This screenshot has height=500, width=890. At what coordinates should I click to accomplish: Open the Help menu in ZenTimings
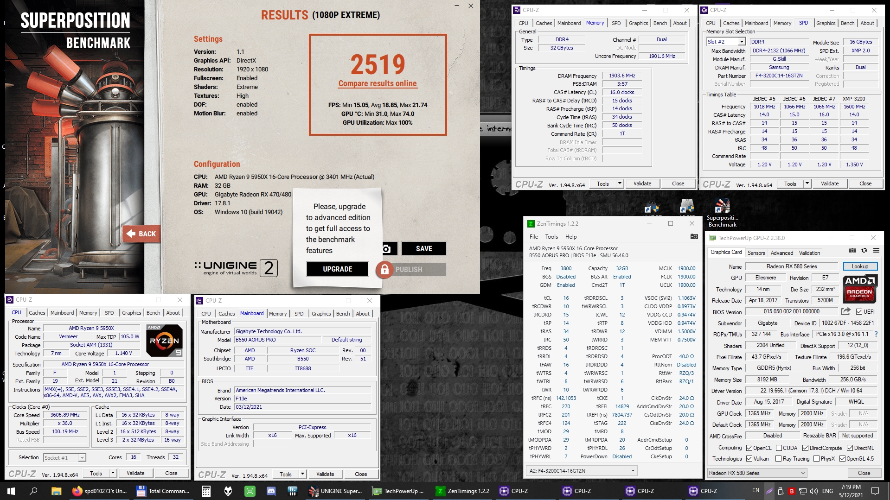(x=571, y=236)
